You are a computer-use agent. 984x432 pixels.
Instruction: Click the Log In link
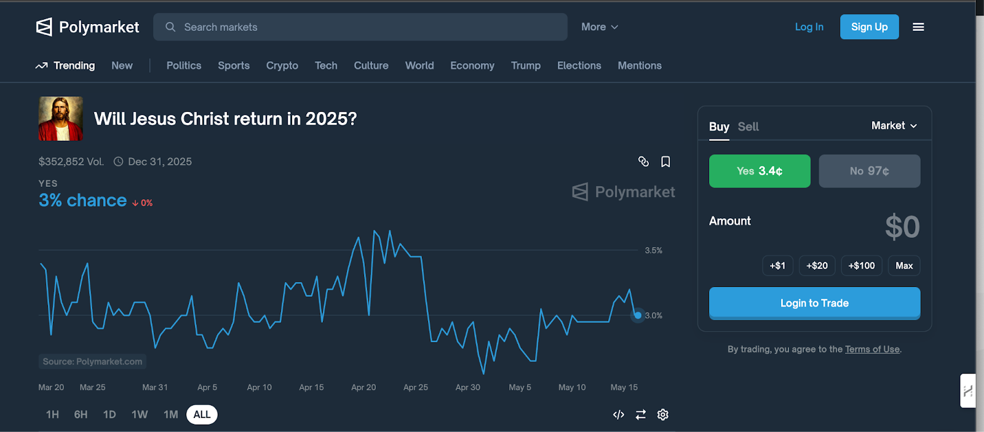[x=809, y=27]
